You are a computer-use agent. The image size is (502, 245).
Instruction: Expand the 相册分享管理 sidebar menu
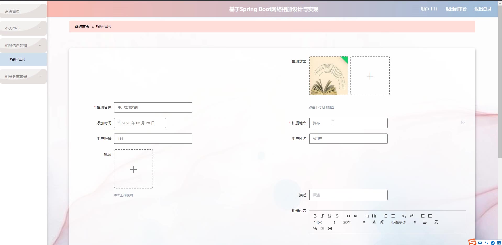point(23,76)
